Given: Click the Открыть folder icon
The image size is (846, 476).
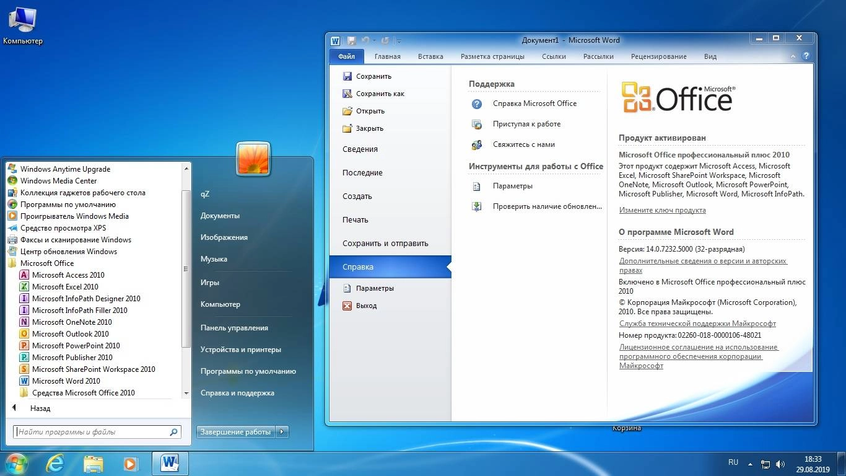Looking at the screenshot, I should click(x=347, y=111).
